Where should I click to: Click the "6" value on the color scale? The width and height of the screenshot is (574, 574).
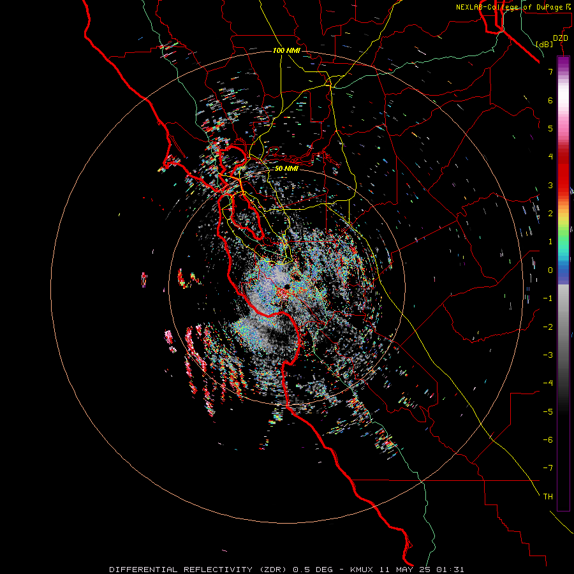[550, 100]
